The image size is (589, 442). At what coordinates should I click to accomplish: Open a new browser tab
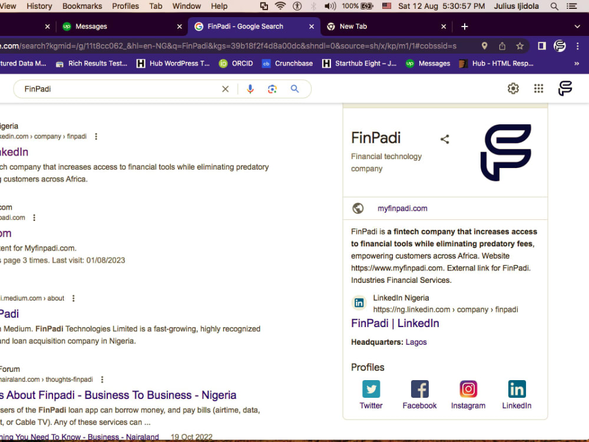click(x=465, y=27)
